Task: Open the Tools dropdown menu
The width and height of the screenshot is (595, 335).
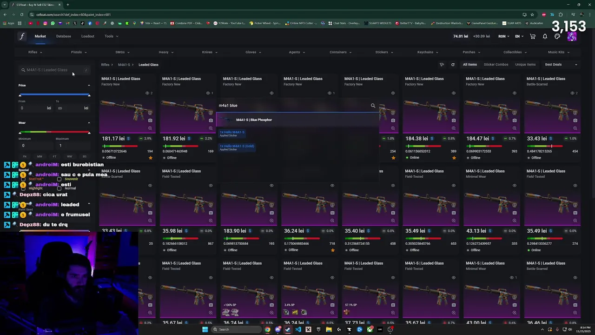Action: (111, 36)
